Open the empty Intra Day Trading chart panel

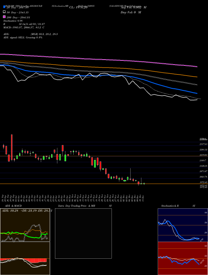pyautogui.click(x=83, y=233)
